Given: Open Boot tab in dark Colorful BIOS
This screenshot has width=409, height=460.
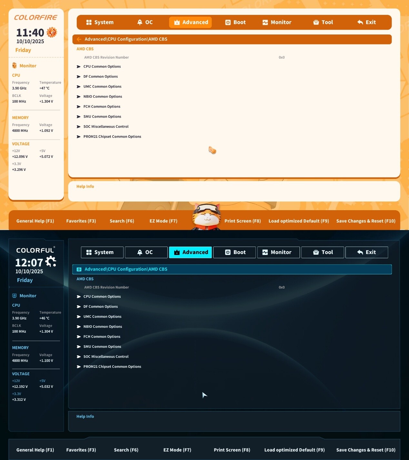Looking at the screenshot, I should coord(234,252).
